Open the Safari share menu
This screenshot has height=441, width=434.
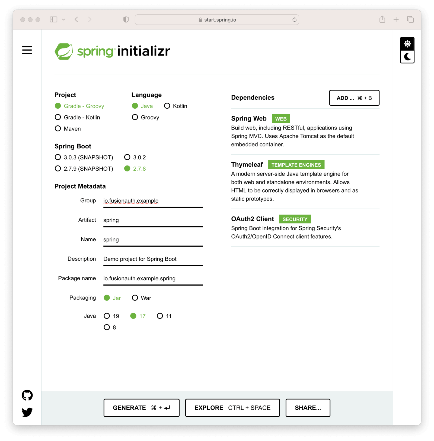click(x=382, y=19)
